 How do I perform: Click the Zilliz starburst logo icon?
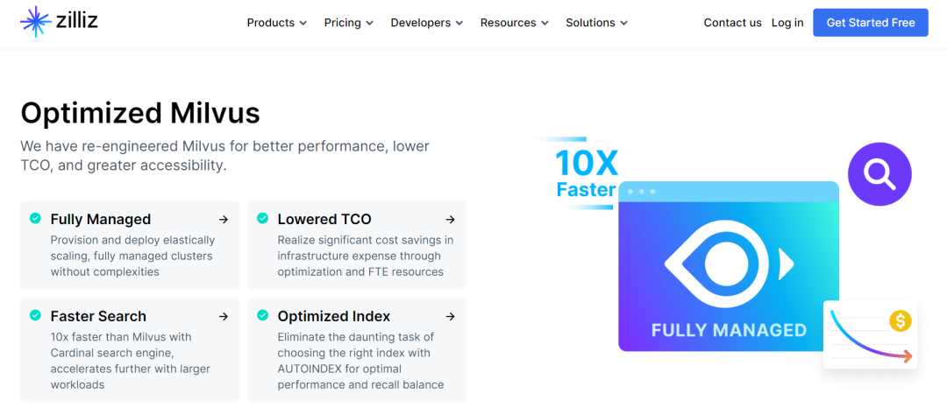click(x=35, y=22)
